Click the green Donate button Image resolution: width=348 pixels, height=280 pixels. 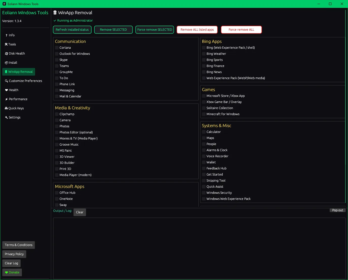point(12,272)
